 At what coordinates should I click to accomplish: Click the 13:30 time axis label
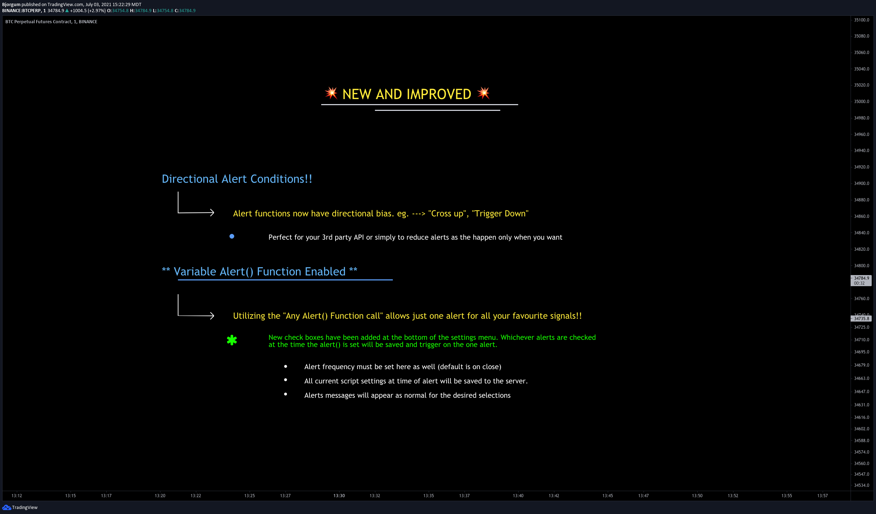[x=339, y=496]
